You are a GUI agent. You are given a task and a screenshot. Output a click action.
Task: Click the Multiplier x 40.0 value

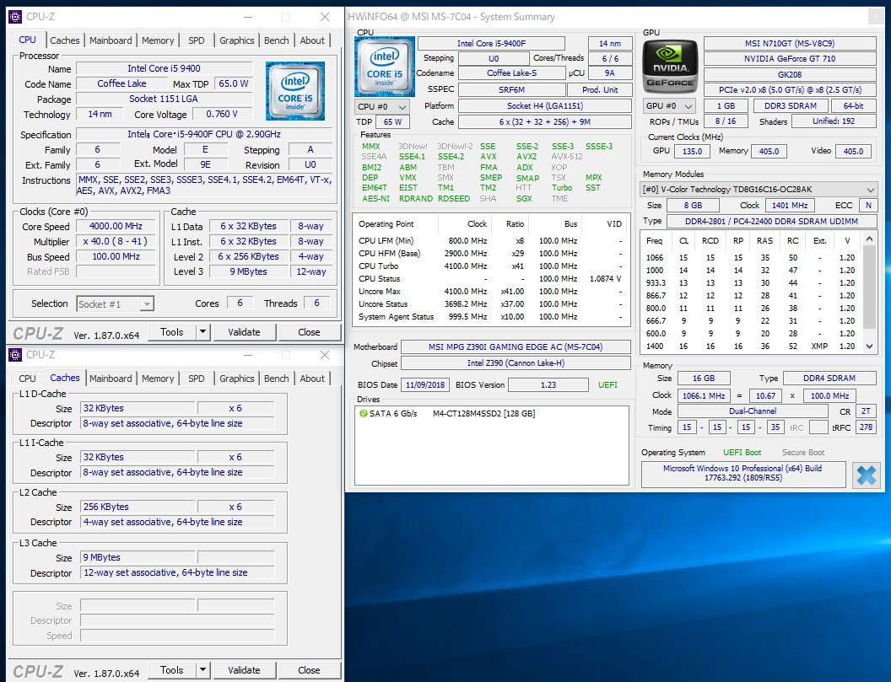point(116,241)
